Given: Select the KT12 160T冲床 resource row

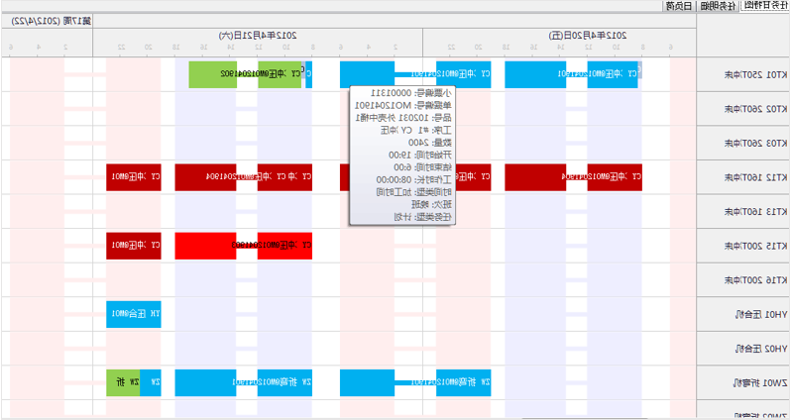Looking at the screenshot, I should 743,177.
